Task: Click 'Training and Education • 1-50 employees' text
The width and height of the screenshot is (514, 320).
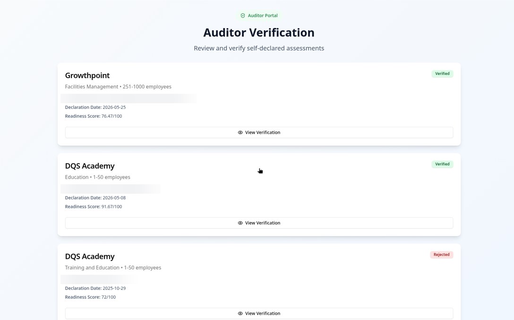Action: (113, 268)
